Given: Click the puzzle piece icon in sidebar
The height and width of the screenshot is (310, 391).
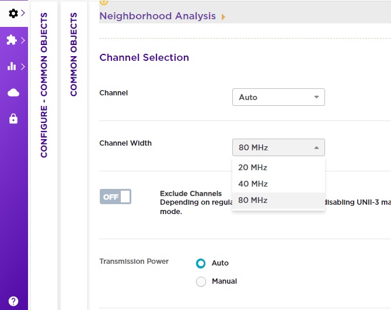Looking at the screenshot, I should pyautogui.click(x=12, y=40).
